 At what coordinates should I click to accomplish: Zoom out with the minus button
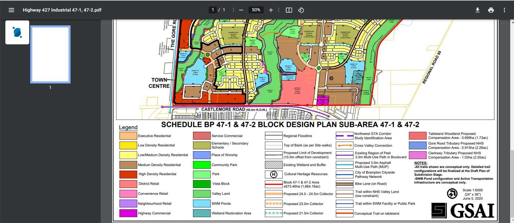pyautogui.click(x=241, y=10)
